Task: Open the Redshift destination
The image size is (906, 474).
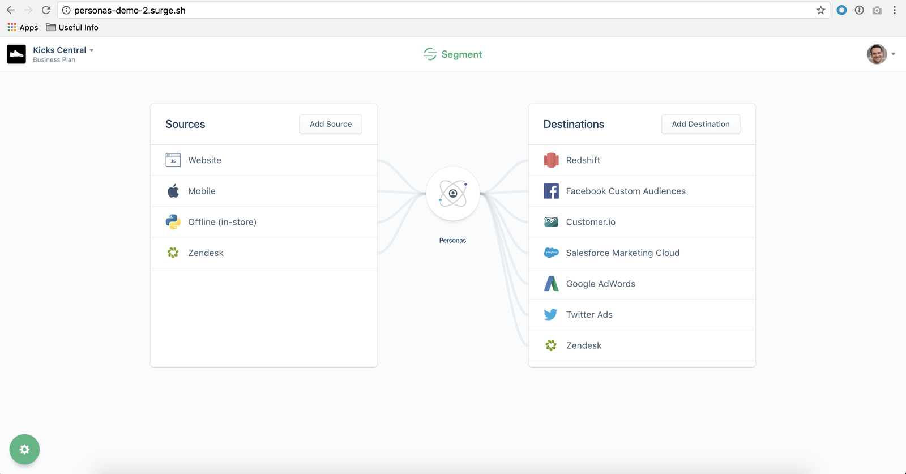Action: click(x=642, y=160)
